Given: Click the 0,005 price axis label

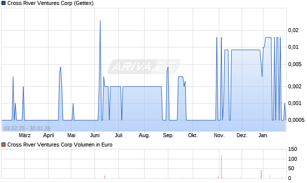Looking at the screenshot, I should click(x=295, y=64).
